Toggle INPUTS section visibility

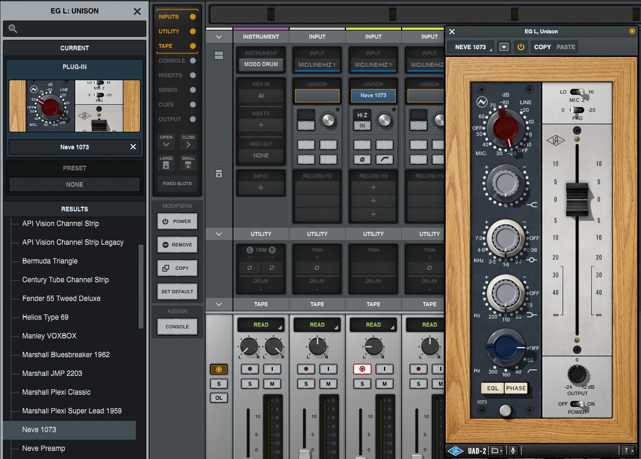pyautogui.click(x=177, y=17)
